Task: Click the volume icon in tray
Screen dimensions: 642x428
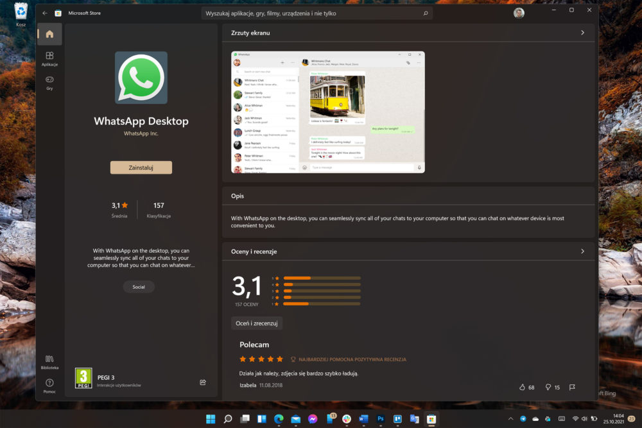Action: coord(584,418)
